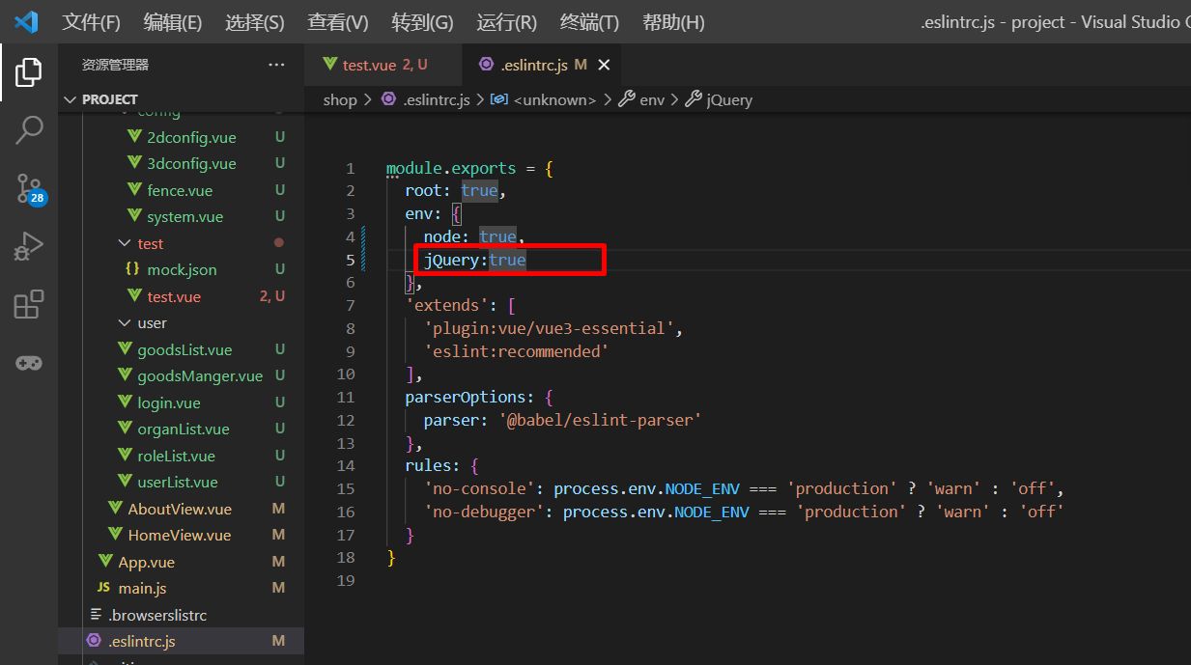Place cursor on jQuery:true line
1191x665 pixels.
pyautogui.click(x=475, y=260)
